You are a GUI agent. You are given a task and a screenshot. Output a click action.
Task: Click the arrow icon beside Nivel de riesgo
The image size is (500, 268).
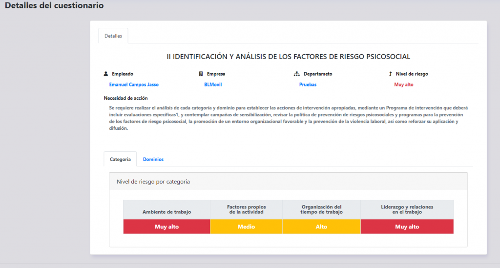(x=390, y=74)
